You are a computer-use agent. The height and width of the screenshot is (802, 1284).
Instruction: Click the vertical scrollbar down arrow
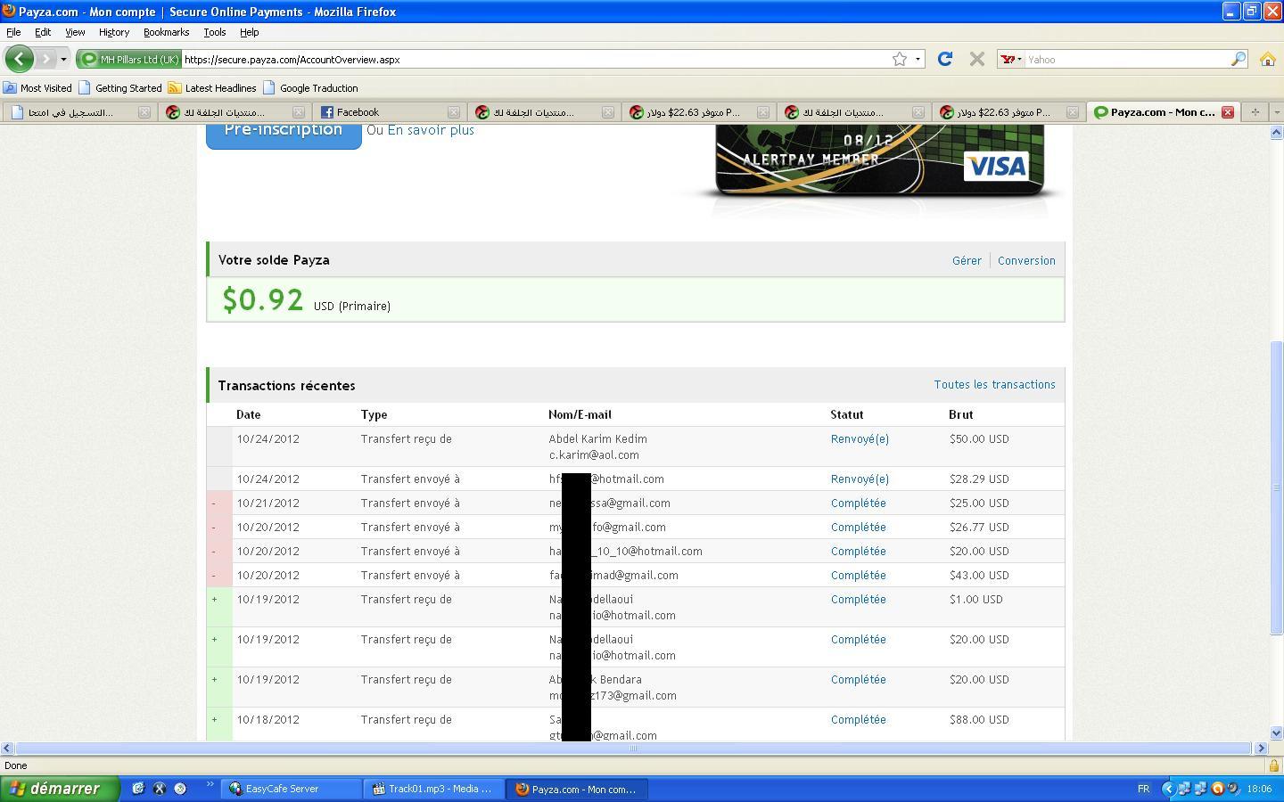point(1276,733)
